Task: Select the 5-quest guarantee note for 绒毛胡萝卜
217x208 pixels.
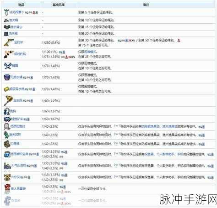Action: [x=95, y=12]
